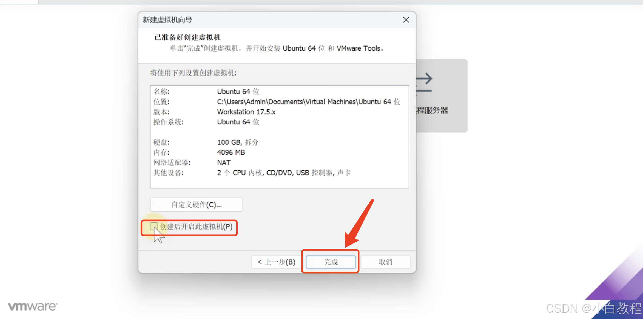Toggle 创建后开启此虚拟机 checkbox
Viewport: 643px width, 319px height.
pyautogui.click(x=154, y=227)
